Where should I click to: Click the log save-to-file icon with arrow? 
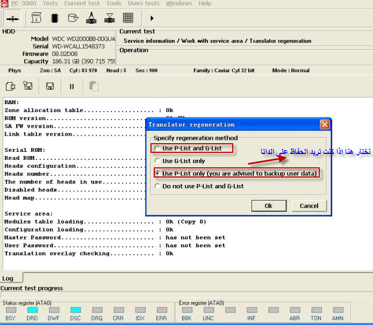point(27,85)
